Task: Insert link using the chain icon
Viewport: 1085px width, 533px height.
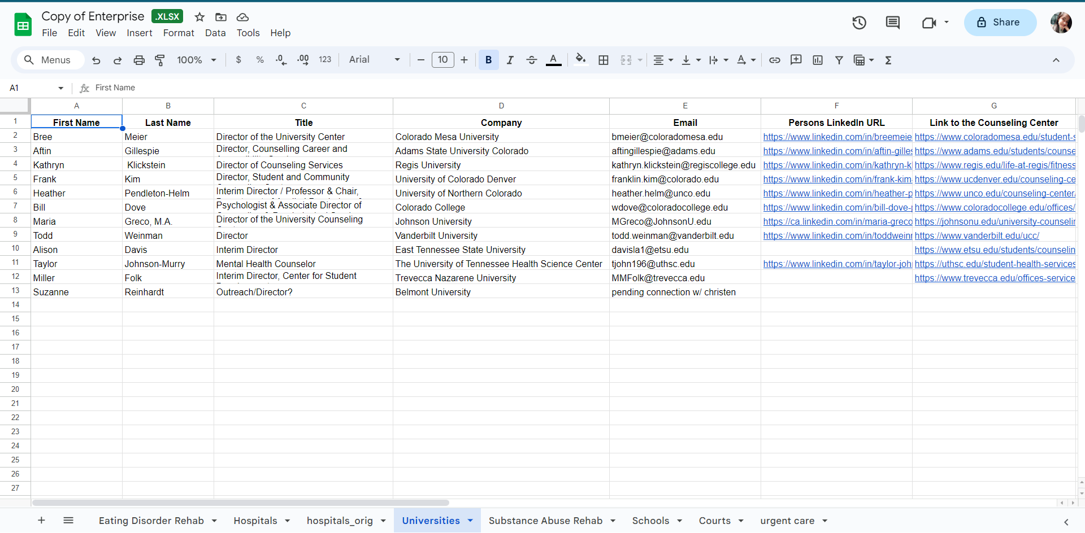Action: 775,60
